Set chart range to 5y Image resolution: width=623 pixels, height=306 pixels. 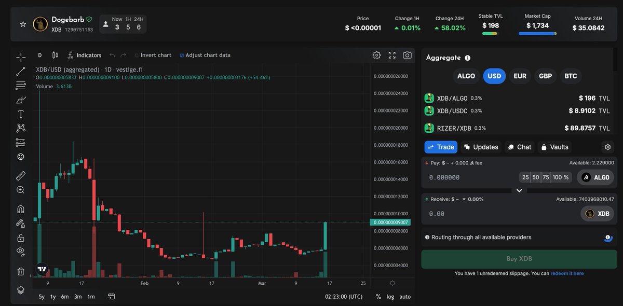42,297
